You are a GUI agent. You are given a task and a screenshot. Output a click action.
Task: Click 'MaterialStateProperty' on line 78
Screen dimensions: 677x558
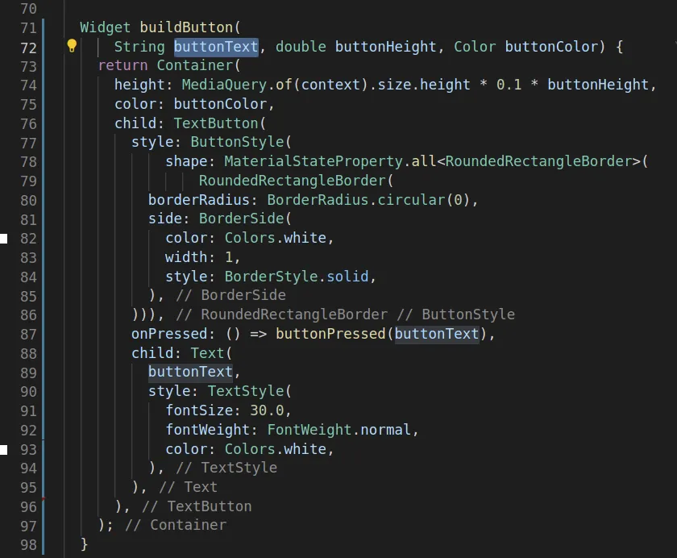314,161
